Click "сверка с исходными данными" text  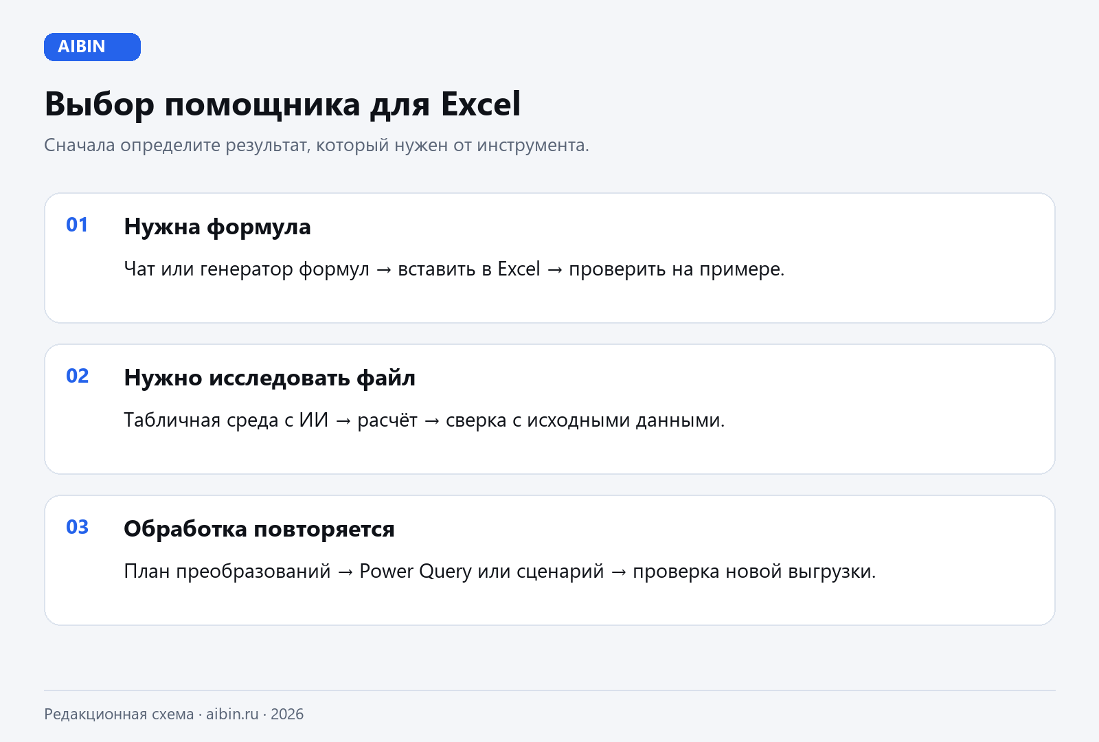585,420
